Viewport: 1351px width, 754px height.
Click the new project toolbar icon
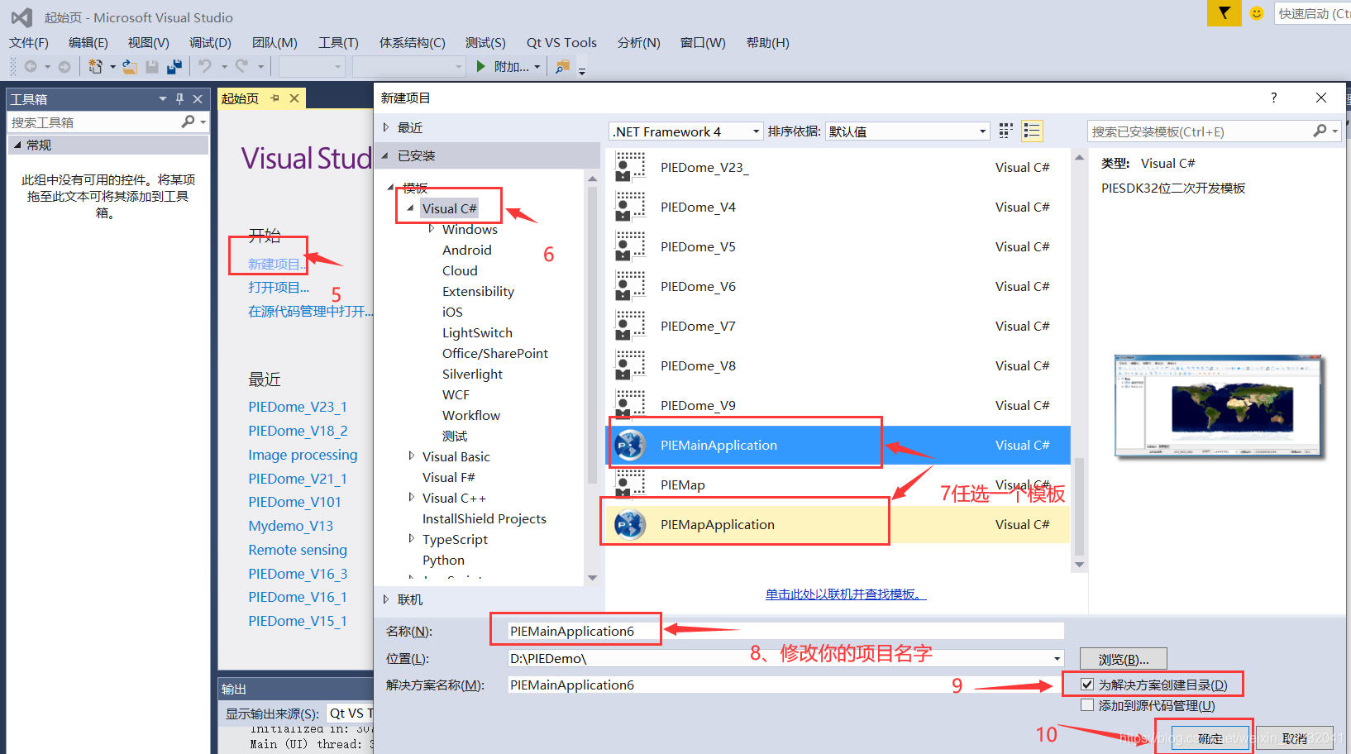(96, 66)
